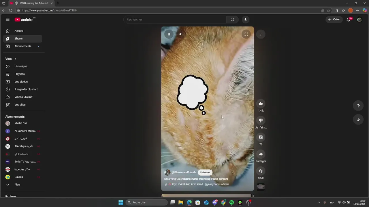Dislike the Short with thumbs down
This screenshot has height=207, width=369.
pyautogui.click(x=261, y=120)
